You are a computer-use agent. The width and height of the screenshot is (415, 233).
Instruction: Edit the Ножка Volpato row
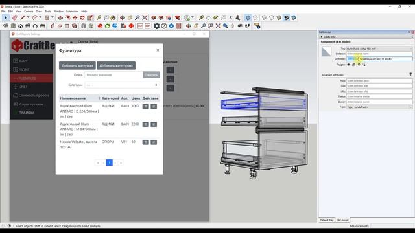coord(154,142)
